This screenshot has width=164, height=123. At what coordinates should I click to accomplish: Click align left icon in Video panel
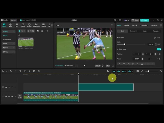(x=119, y=64)
